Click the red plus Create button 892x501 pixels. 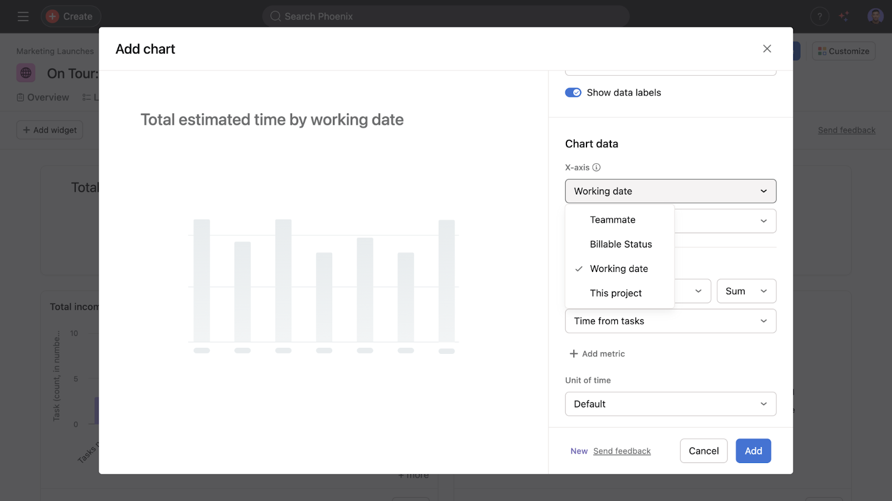(70, 17)
